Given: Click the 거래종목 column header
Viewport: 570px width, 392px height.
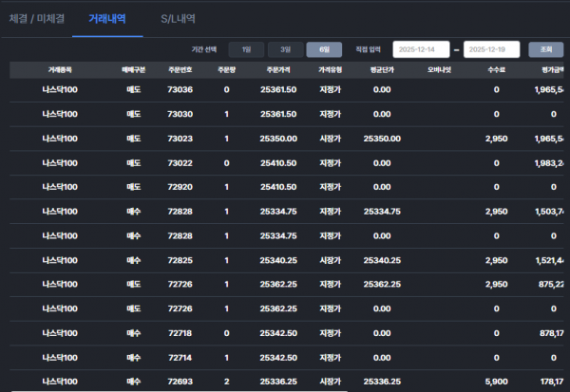Looking at the screenshot, I should tap(60, 69).
